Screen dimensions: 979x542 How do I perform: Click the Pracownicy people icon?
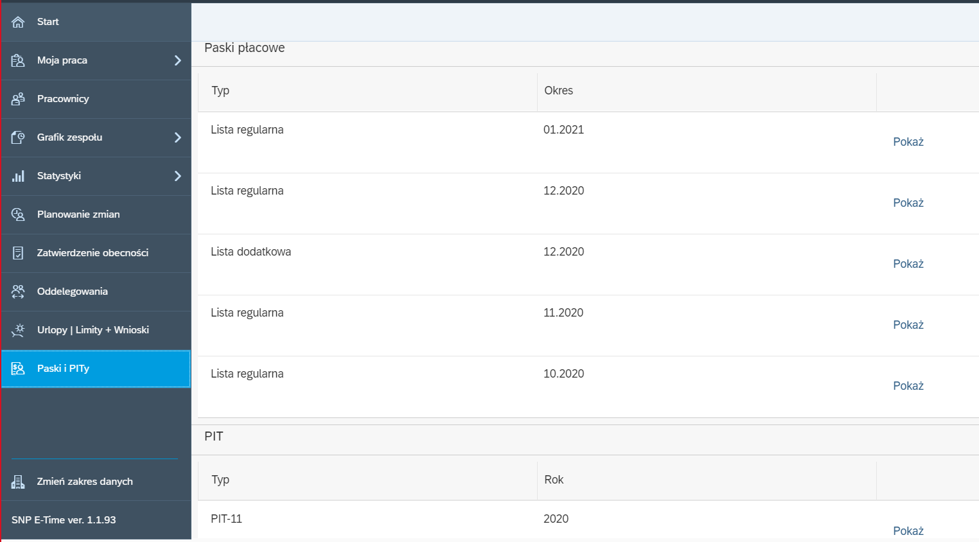[x=18, y=99]
